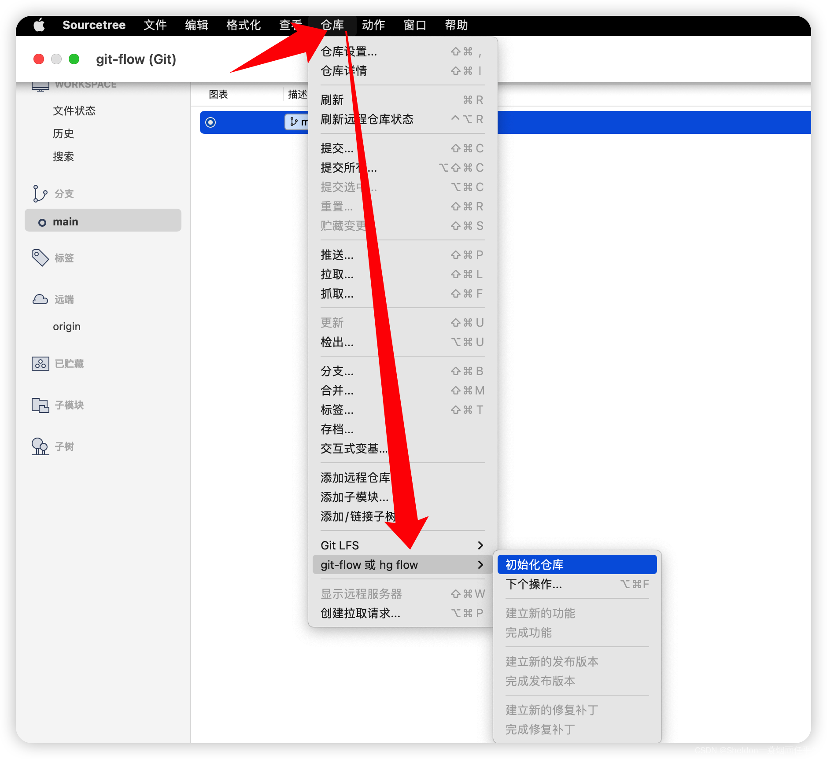This screenshot has height=759, width=827.
Task: Open the Apple menu
Action: pyautogui.click(x=39, y=25)
